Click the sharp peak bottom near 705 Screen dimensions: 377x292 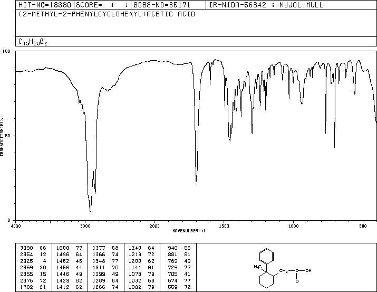[x=334, y=147]
